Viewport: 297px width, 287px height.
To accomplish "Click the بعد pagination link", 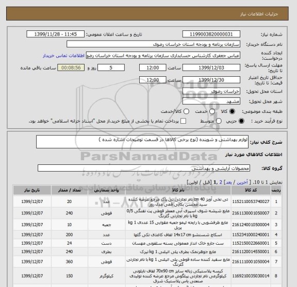I will [x=228, y=182].
